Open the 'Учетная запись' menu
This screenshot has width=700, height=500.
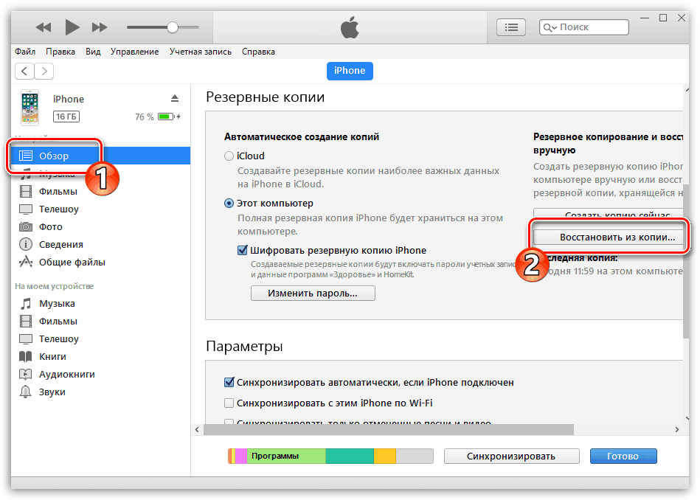[200, 52]
